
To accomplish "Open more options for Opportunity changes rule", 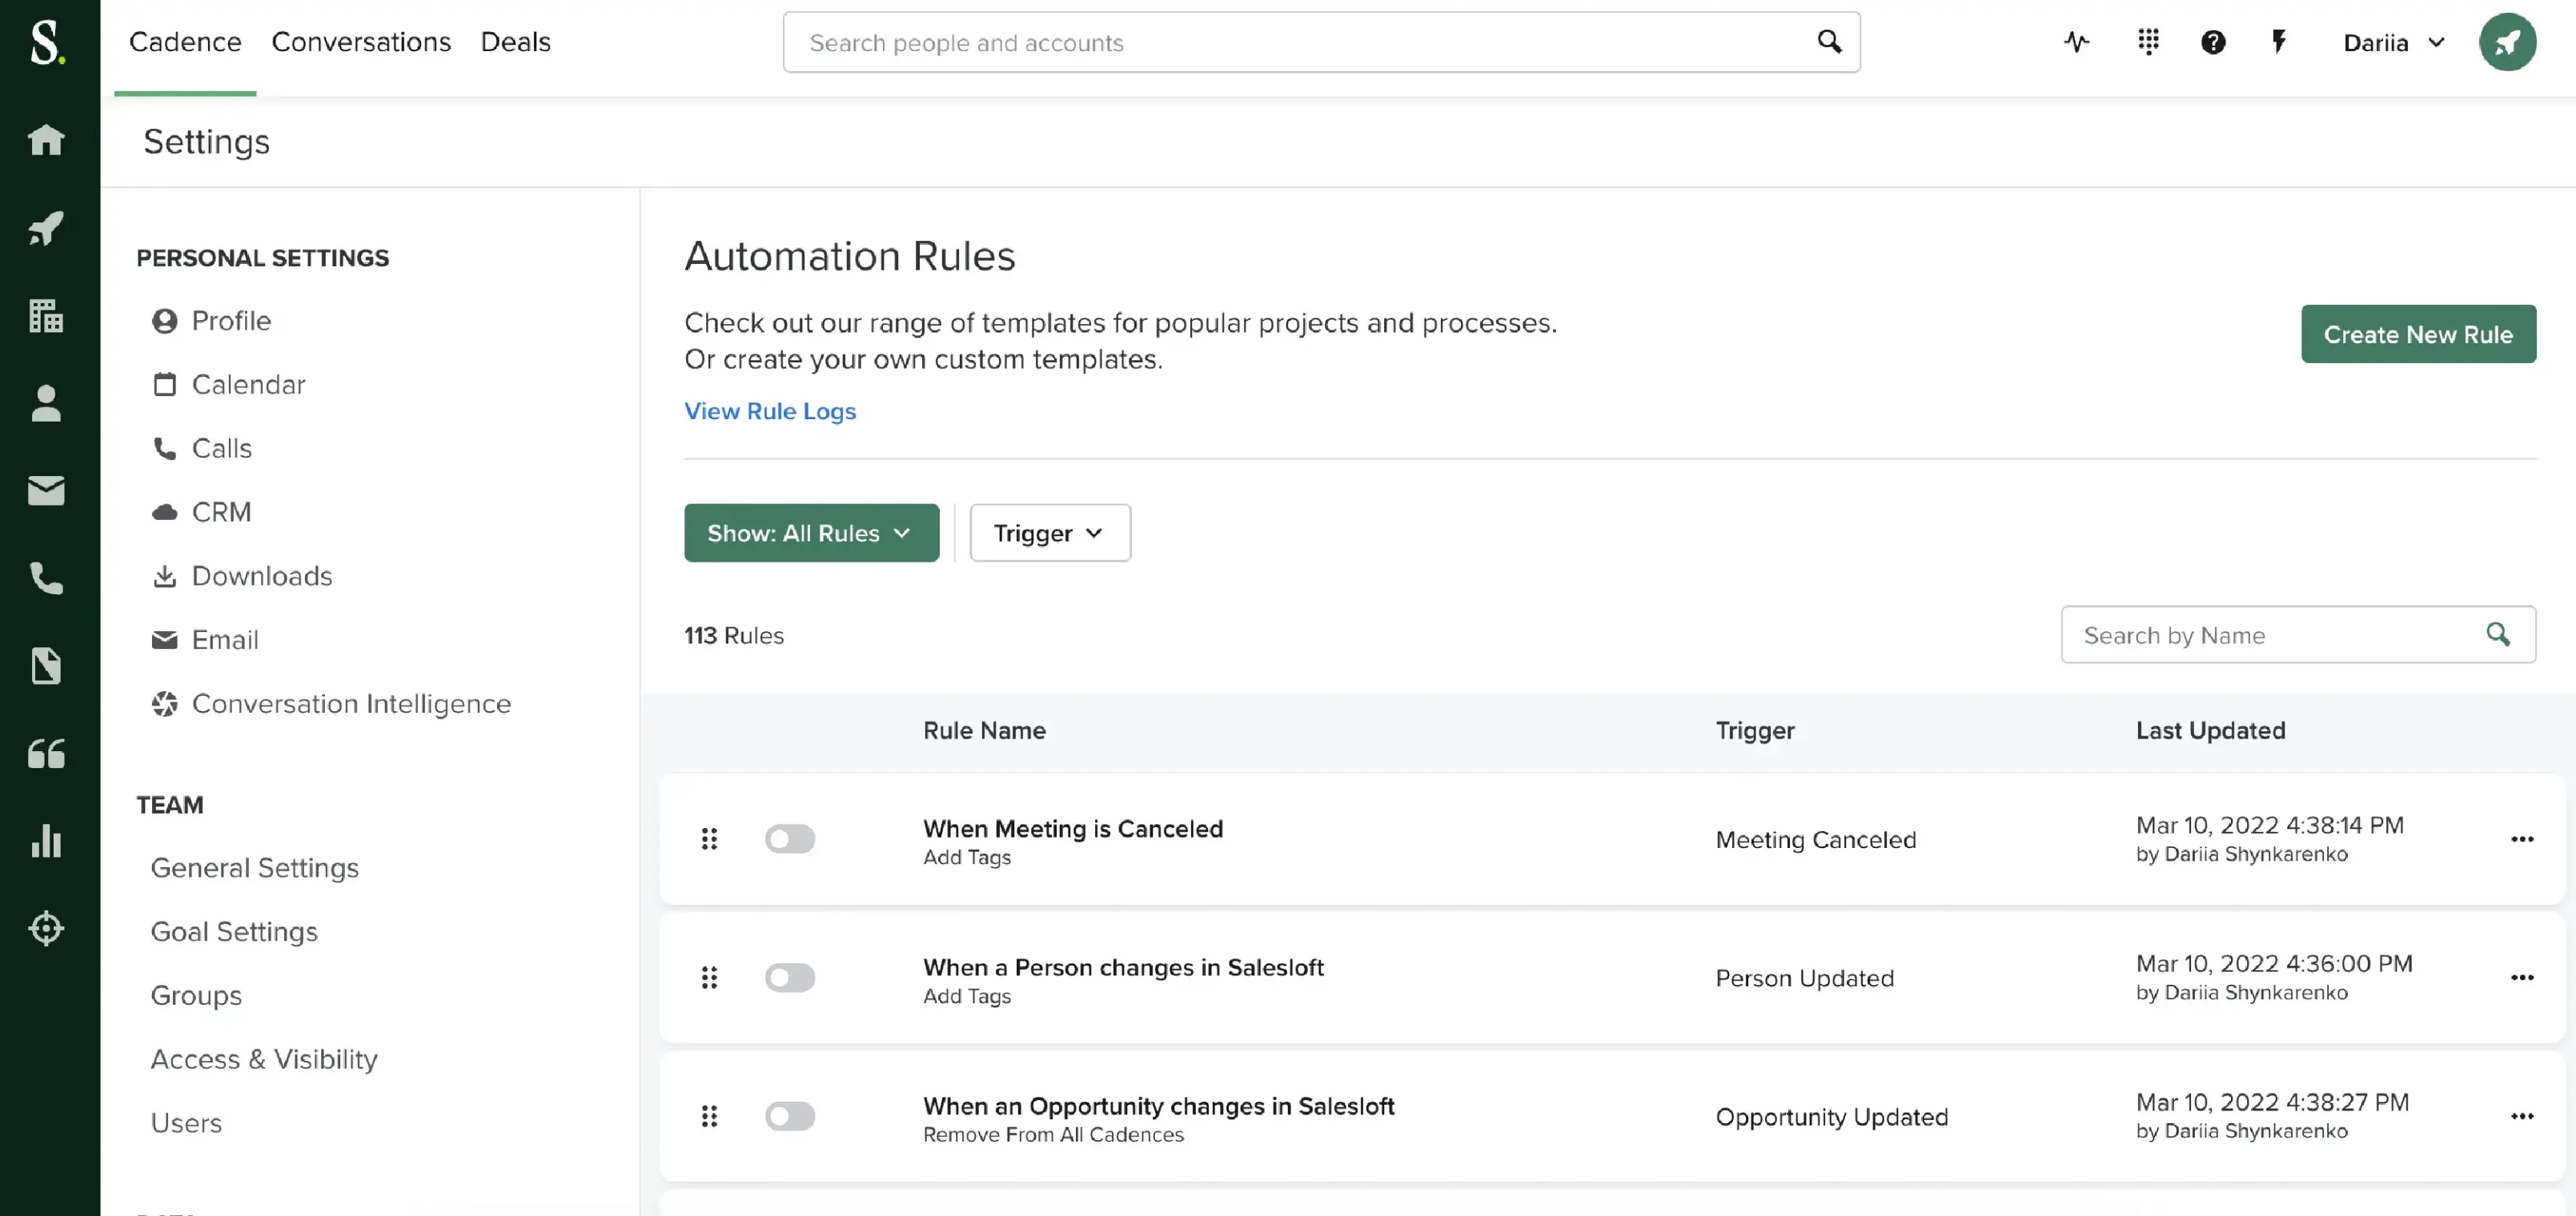I will pos(2522,1116).
